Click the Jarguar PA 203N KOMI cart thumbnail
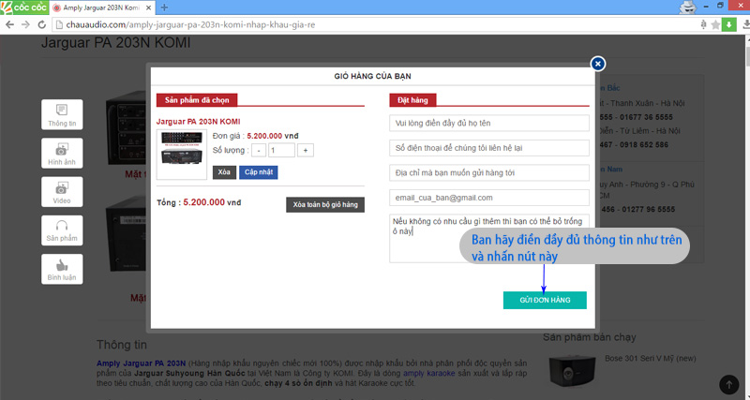Screen dimensions: 750x400 (x=182, y=154)
